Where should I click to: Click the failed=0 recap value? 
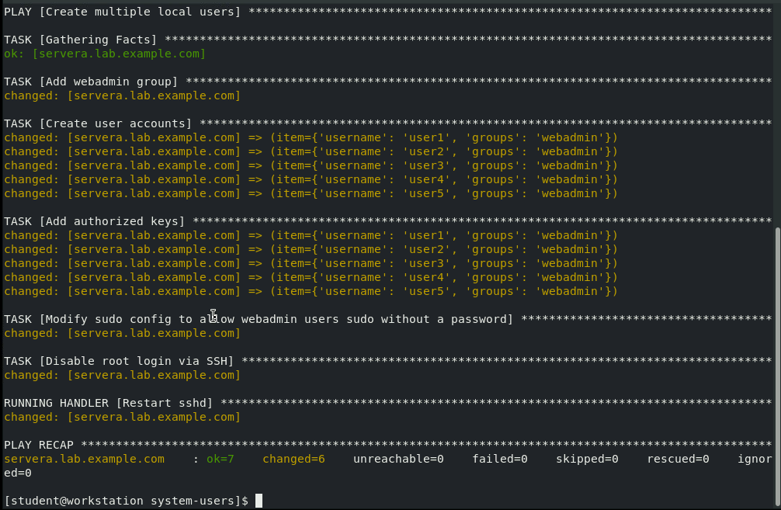(499, 459)
